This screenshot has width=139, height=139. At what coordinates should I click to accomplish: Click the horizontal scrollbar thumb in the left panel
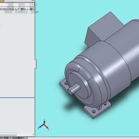8,134
